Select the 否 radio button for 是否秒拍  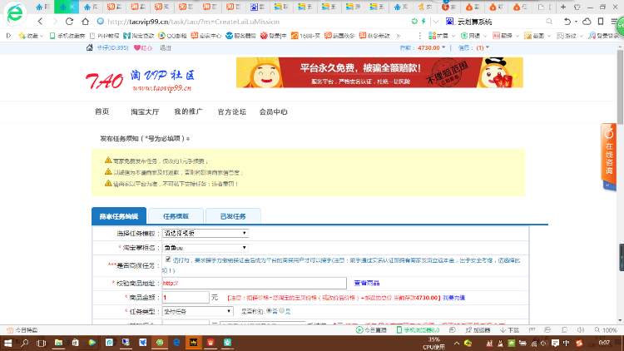click(270, 310)
